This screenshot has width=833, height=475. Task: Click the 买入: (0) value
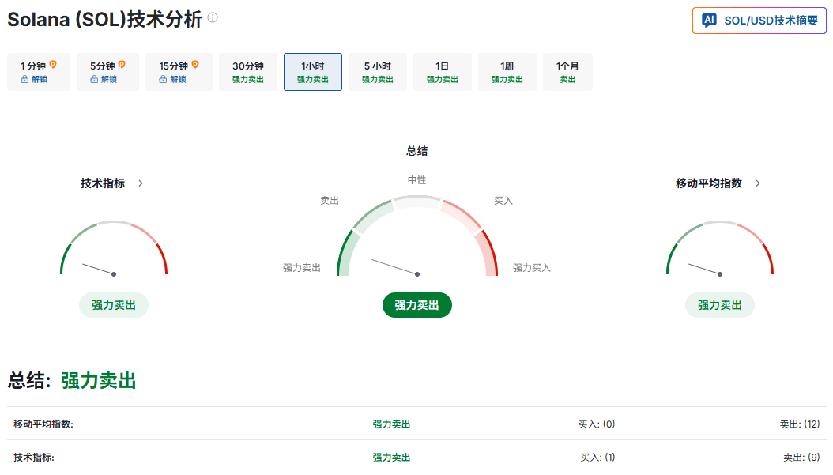(x=597, y=424)
